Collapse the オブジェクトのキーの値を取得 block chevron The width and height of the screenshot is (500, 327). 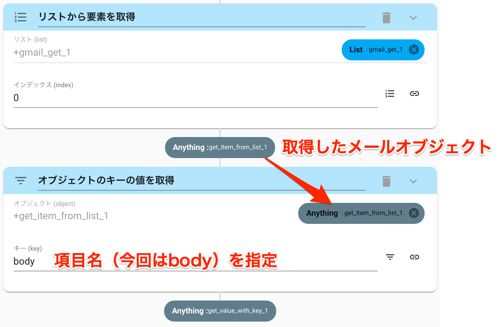(413, 181)
